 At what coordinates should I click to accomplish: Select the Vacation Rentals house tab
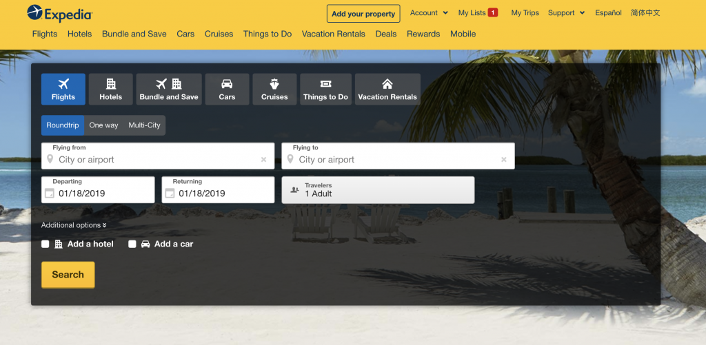coord(387,89)
